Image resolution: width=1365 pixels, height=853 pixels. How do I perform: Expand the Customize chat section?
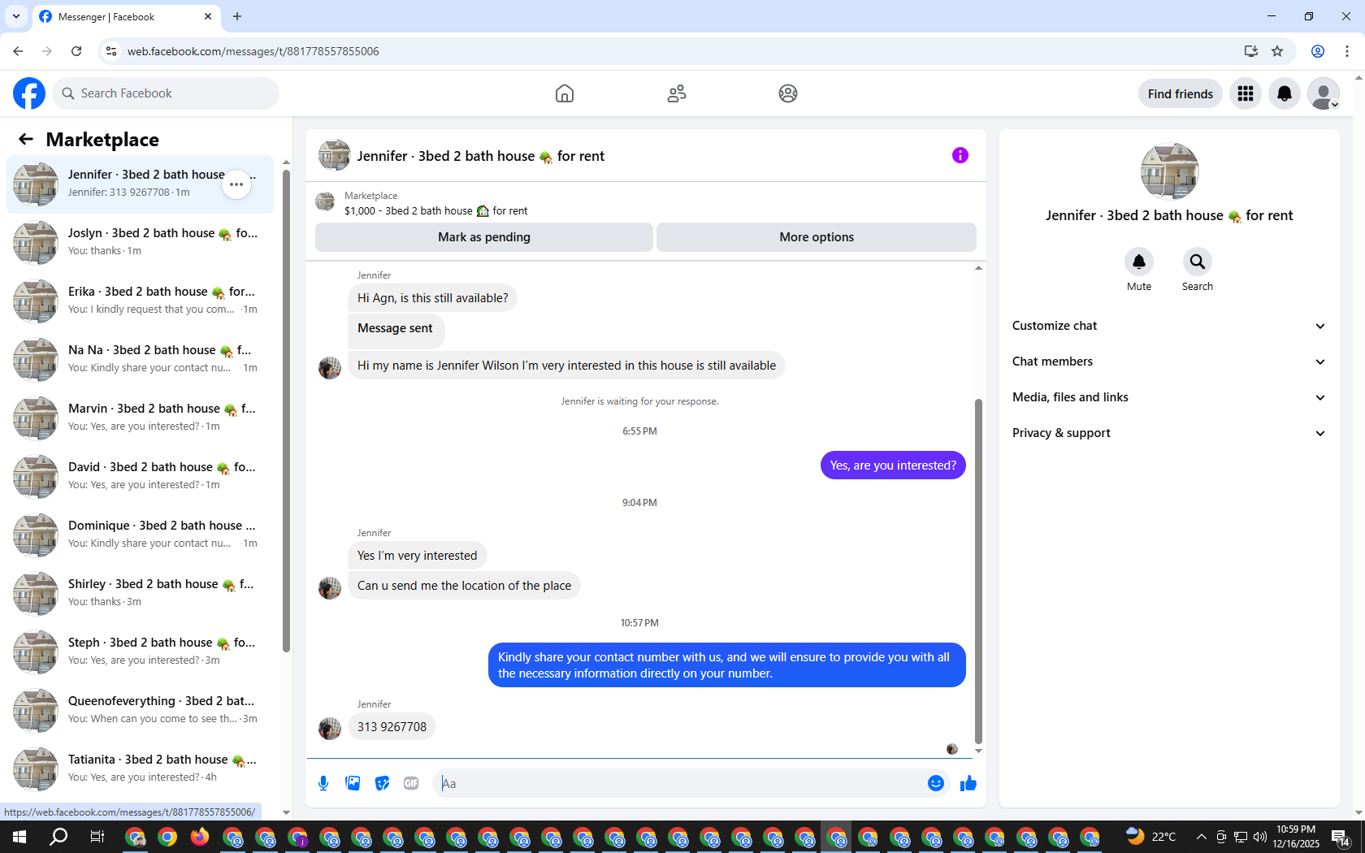point(1169,326)
